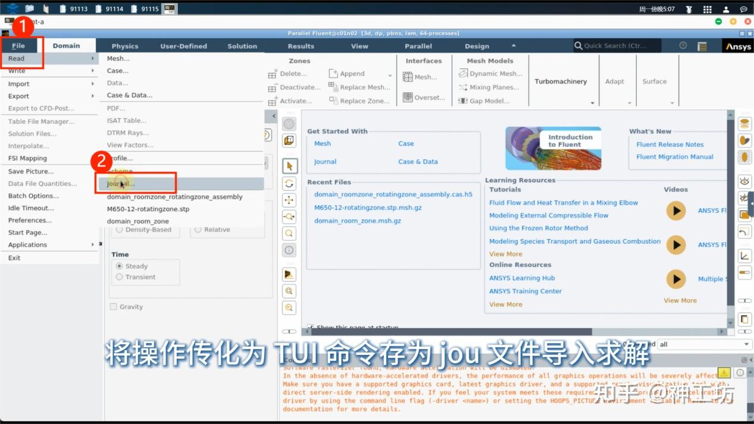
Task: Click the console warning triangle icon
Action: click(x=724, y=372)
